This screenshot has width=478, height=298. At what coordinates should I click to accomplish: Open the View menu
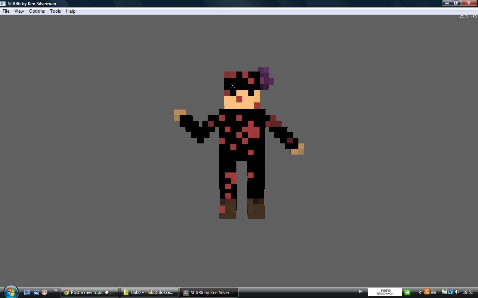point(19,11)
